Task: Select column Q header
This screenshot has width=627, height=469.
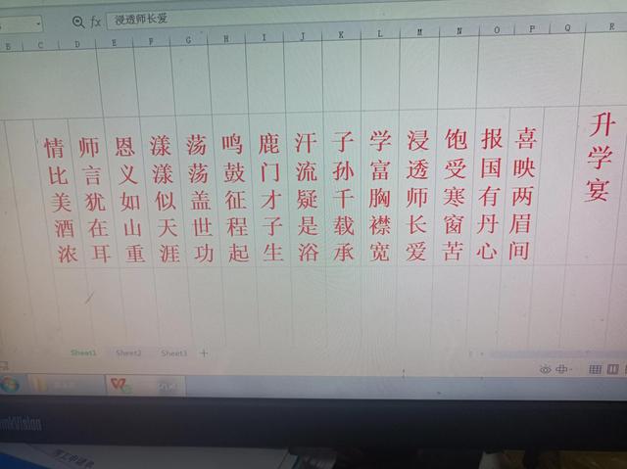Action: (x=567, y=27)
